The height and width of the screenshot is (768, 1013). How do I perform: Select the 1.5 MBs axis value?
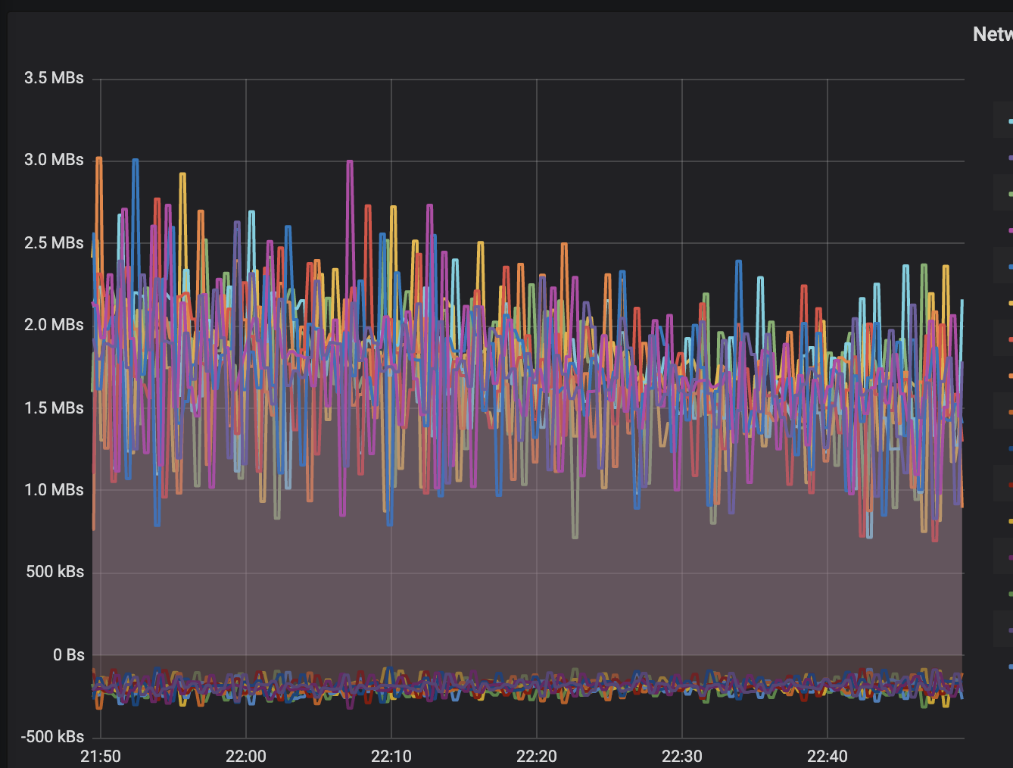coord(54,408)
